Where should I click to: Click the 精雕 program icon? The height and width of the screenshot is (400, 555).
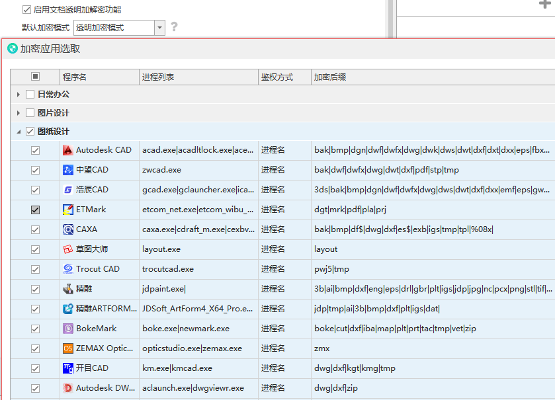[68, 289]
